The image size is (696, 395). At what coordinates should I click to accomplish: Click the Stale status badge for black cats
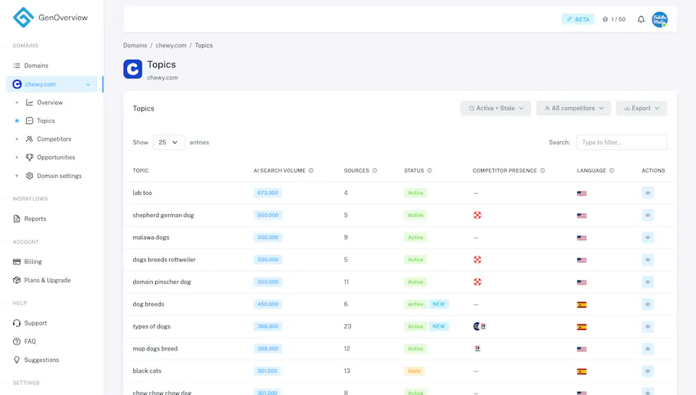click(x=414, y=371)
